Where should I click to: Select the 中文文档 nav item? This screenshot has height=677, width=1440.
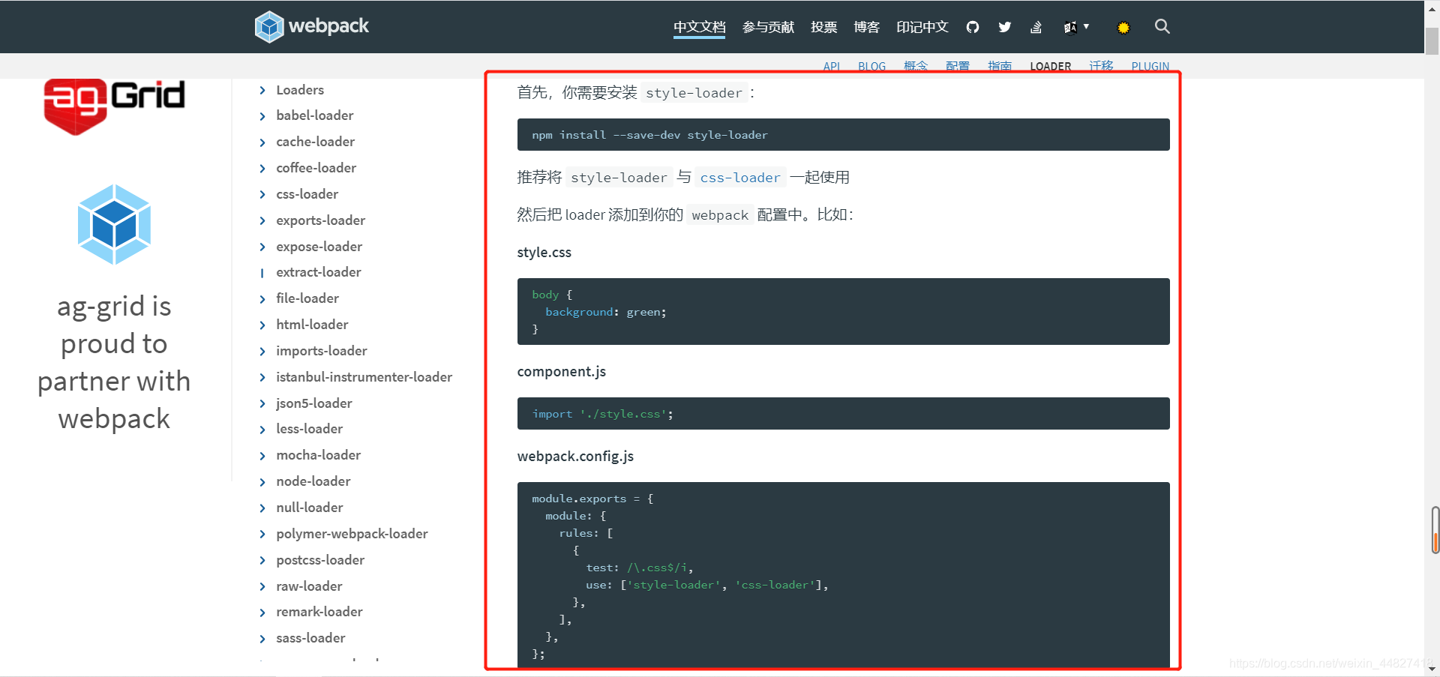(699, 27)
